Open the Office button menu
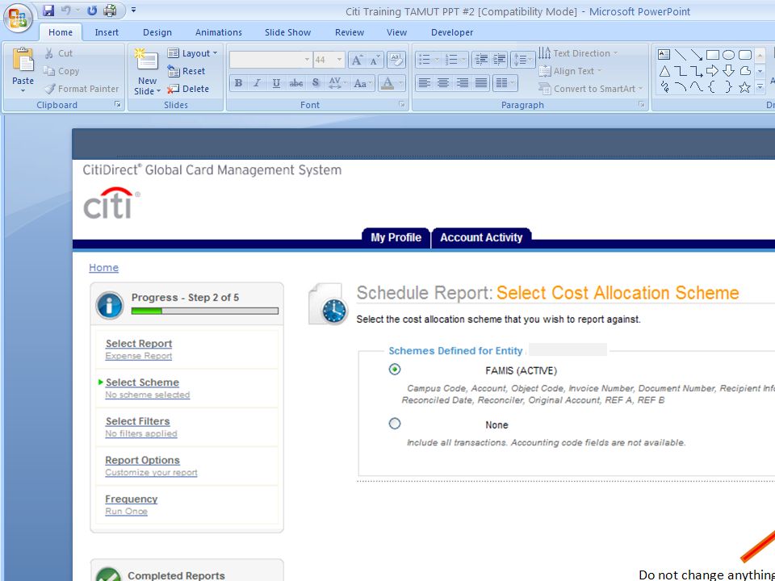This screenshot has width=775, height=581. point(18,18)
